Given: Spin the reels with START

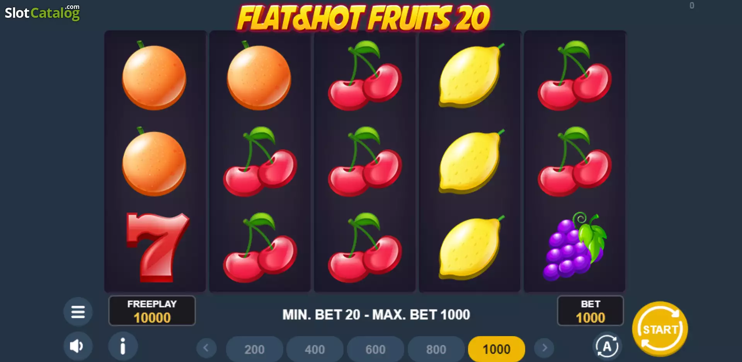Looking at the screenshot, I should [660, 329].
